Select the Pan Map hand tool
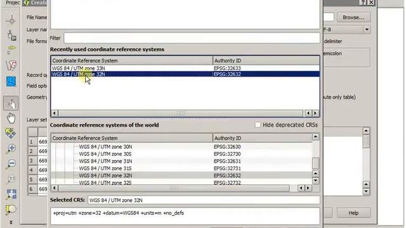Viewport: 406px width, 228px height. pos(11,118)
